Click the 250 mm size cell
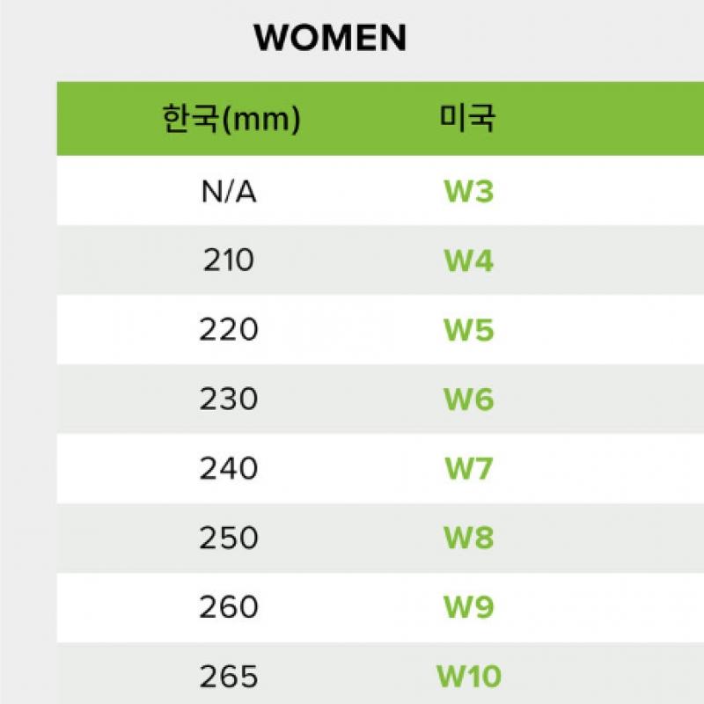The width and height of the screenshot is (704, 704). tap(228, 538)
